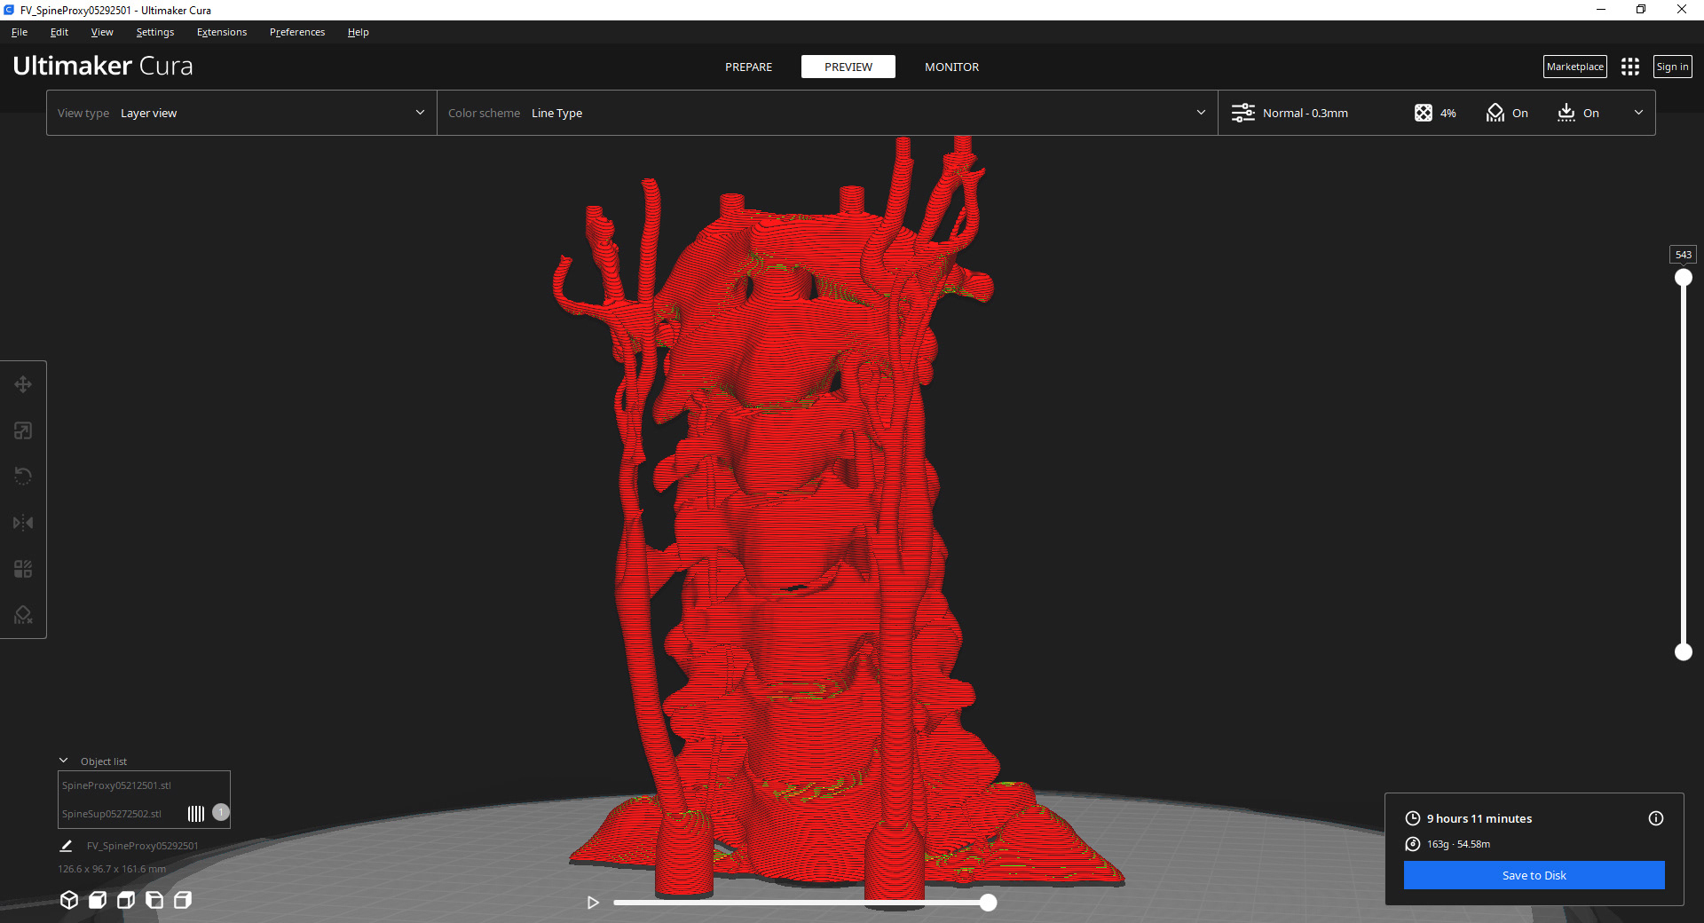The height and width of the screenshot is (923, 1704).
Task: Open the View type dropdown
Action: pyautogui.click(x=241, y=113)
